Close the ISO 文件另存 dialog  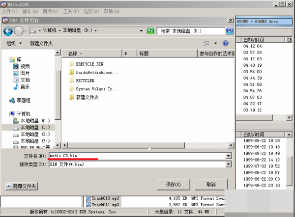(x=230, y=20)
